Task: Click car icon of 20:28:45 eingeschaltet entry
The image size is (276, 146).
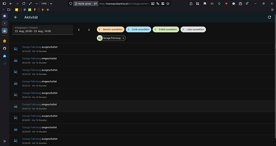Action: tap(16, 129)
